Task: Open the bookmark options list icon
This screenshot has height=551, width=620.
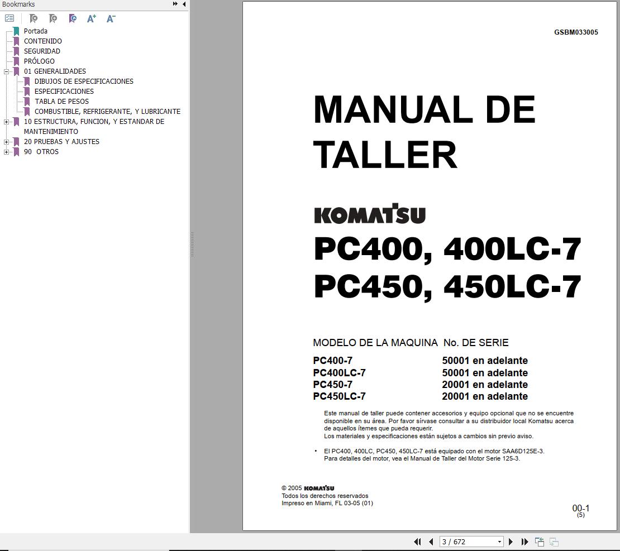Action: point(9,18)
